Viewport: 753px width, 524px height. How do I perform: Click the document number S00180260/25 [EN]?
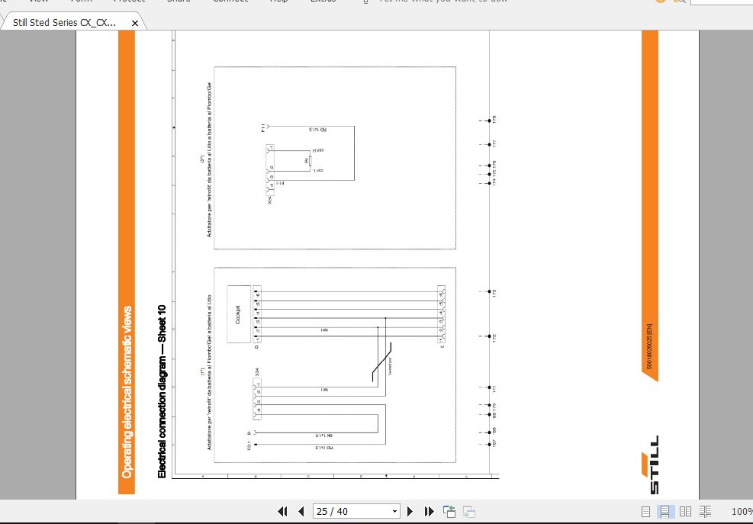(649, 347)
